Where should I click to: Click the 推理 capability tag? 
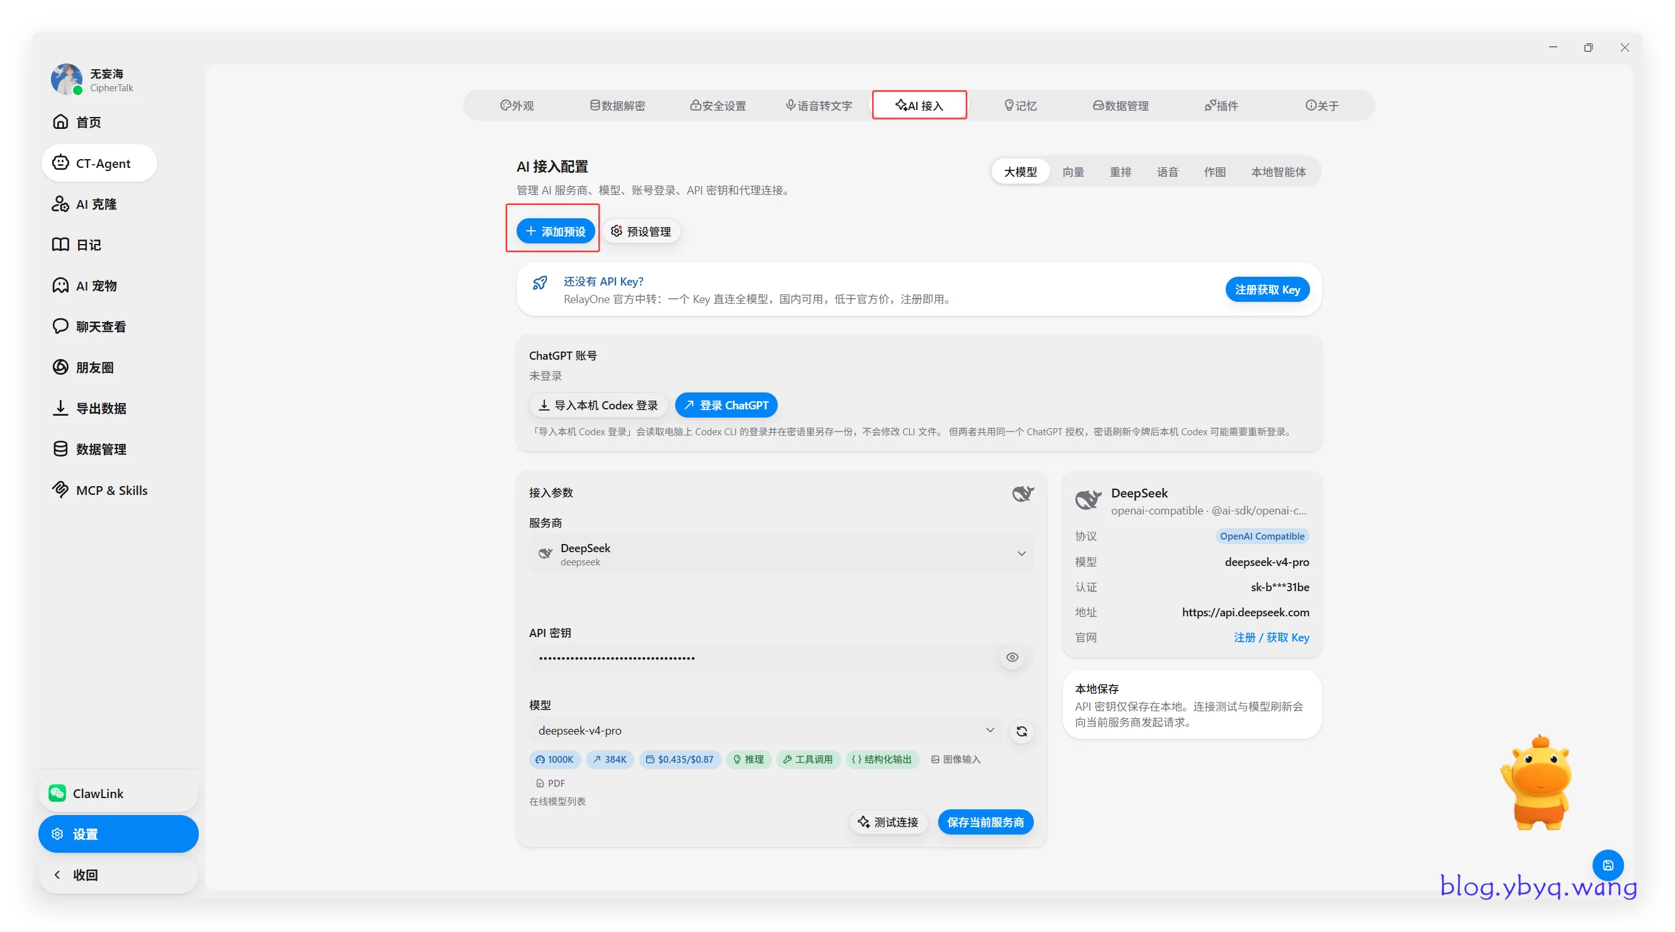pyautogui.click(x=748, y=760)
